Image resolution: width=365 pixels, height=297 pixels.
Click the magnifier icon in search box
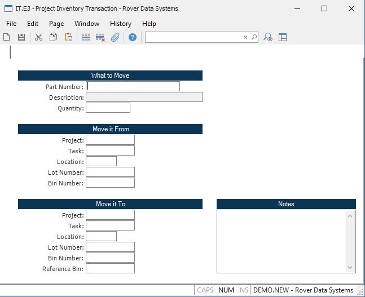coord(254,37)
